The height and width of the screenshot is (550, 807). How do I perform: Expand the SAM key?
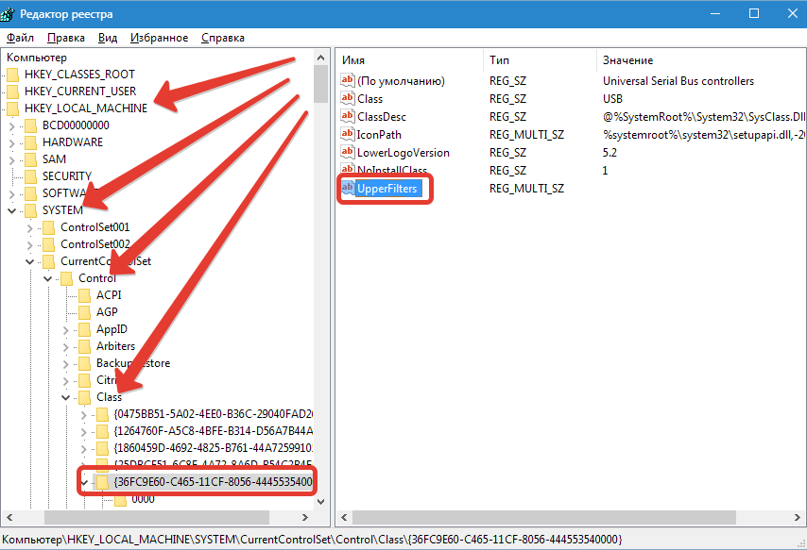pos(12,159)
